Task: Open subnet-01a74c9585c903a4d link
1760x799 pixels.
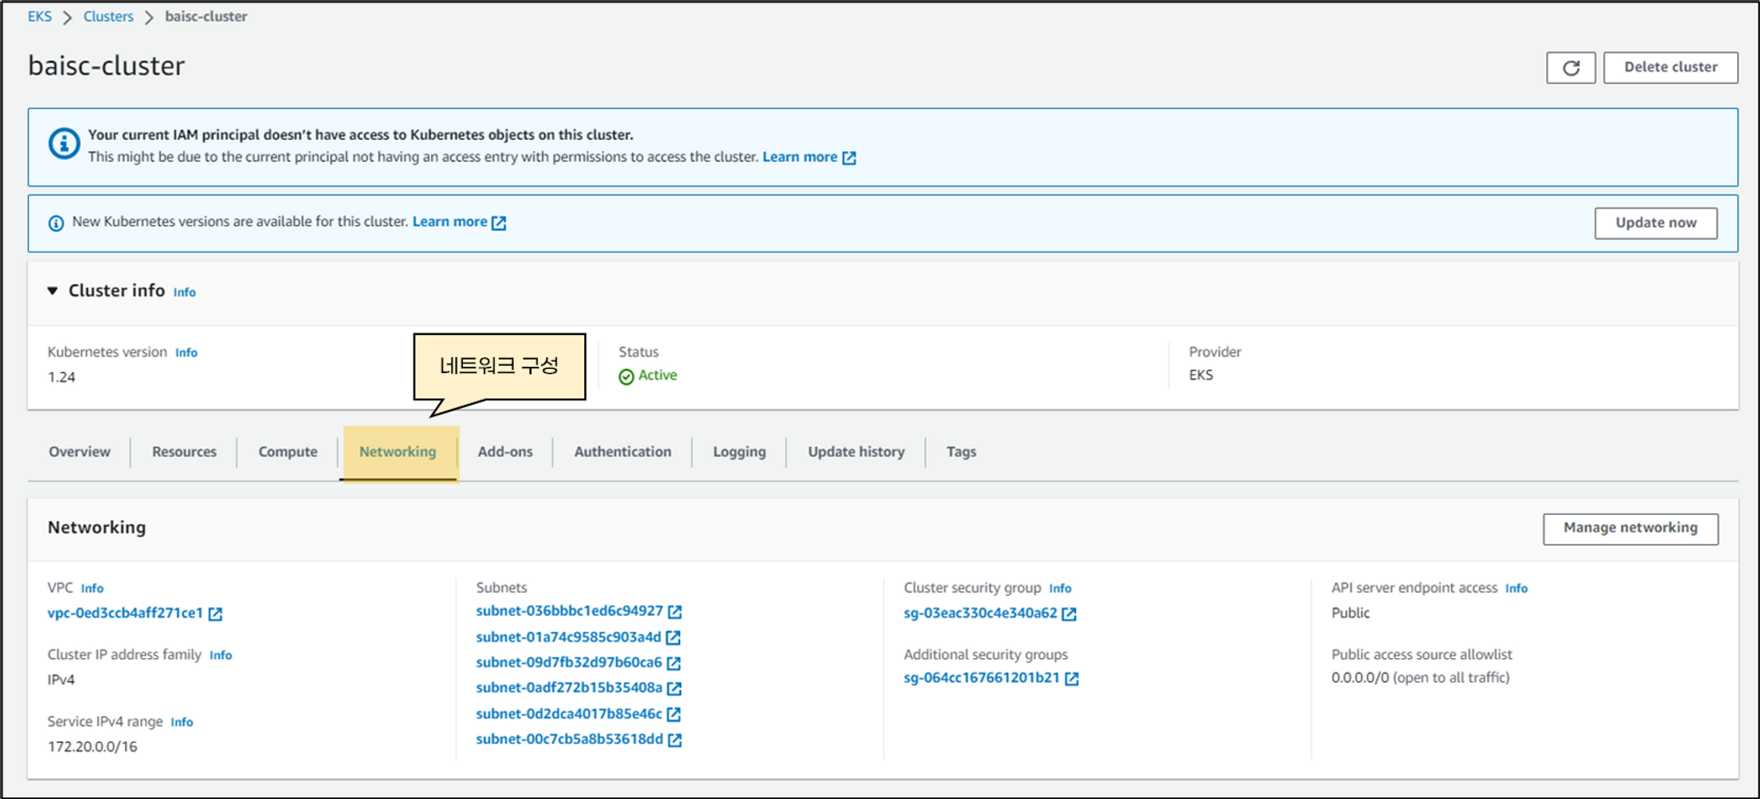Action: [x=568, y=637]
